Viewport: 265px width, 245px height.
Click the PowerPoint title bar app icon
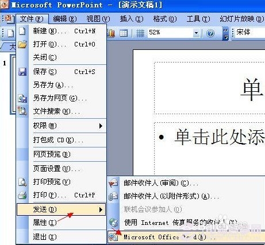tap(4, 5)
